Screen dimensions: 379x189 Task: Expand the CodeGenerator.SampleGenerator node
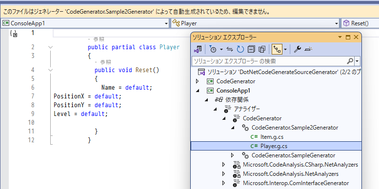232,155
